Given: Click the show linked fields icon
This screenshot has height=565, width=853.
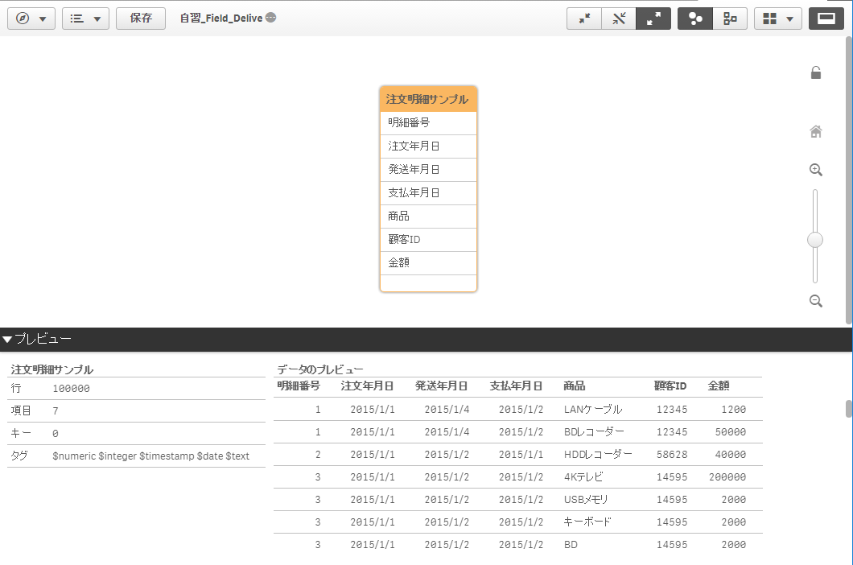Looking at the screenshot, I should 619,19.
